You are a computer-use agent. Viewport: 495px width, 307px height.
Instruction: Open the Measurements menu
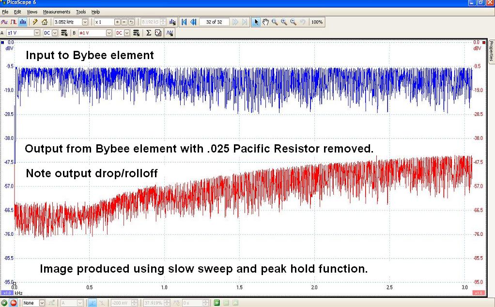point(57,12)
